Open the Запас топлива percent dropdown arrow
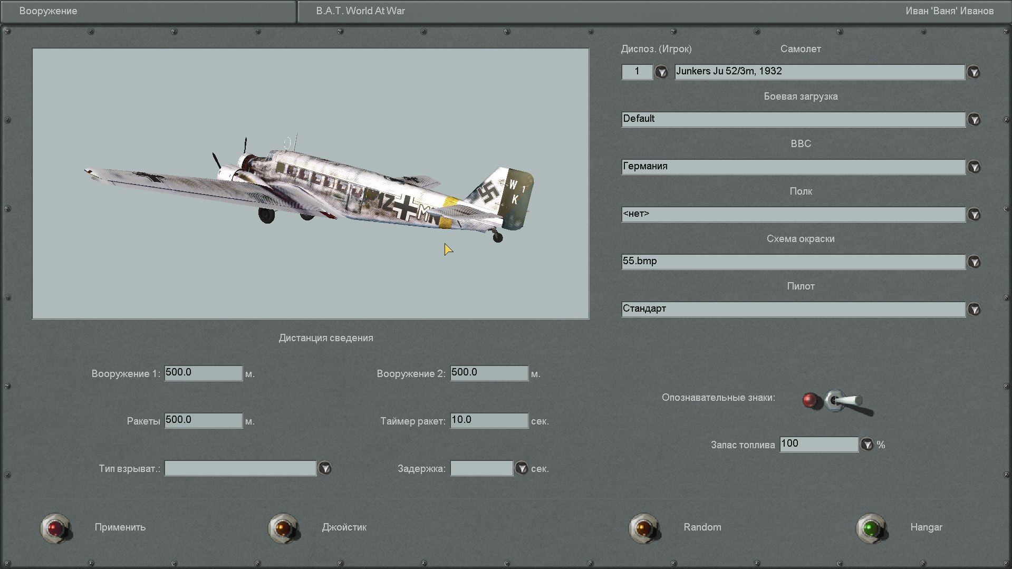Screen dimensions: 1012x569 pyautogui.click(x=867, y=445)
